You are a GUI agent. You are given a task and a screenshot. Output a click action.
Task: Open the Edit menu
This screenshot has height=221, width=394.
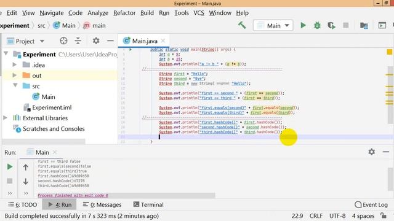tap(12, 13)
